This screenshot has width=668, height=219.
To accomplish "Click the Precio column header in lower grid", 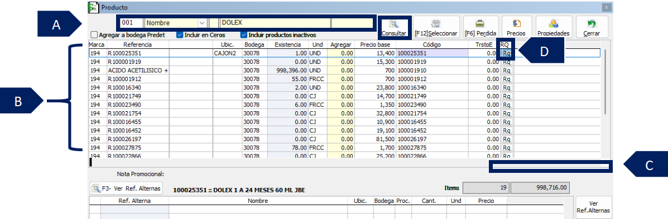I will 486,201.
